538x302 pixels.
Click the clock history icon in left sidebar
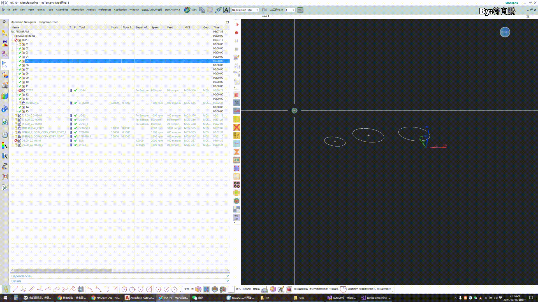coord(5,135)
